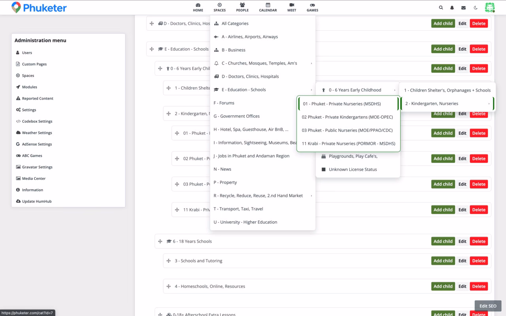Toggle dark mode moon icon
The image size is (506, 316).
click(x=476, y=8)
